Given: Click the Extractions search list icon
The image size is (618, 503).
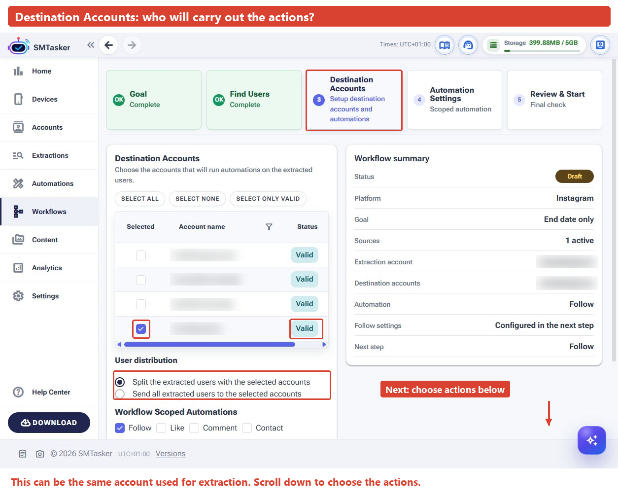Looking at the screenshot, I should click(18, 155).
